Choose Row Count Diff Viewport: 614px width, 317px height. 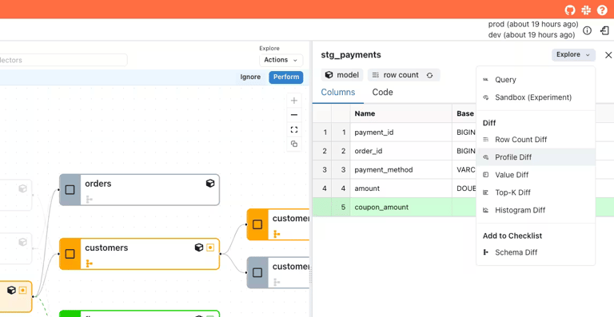click(536, 140)
